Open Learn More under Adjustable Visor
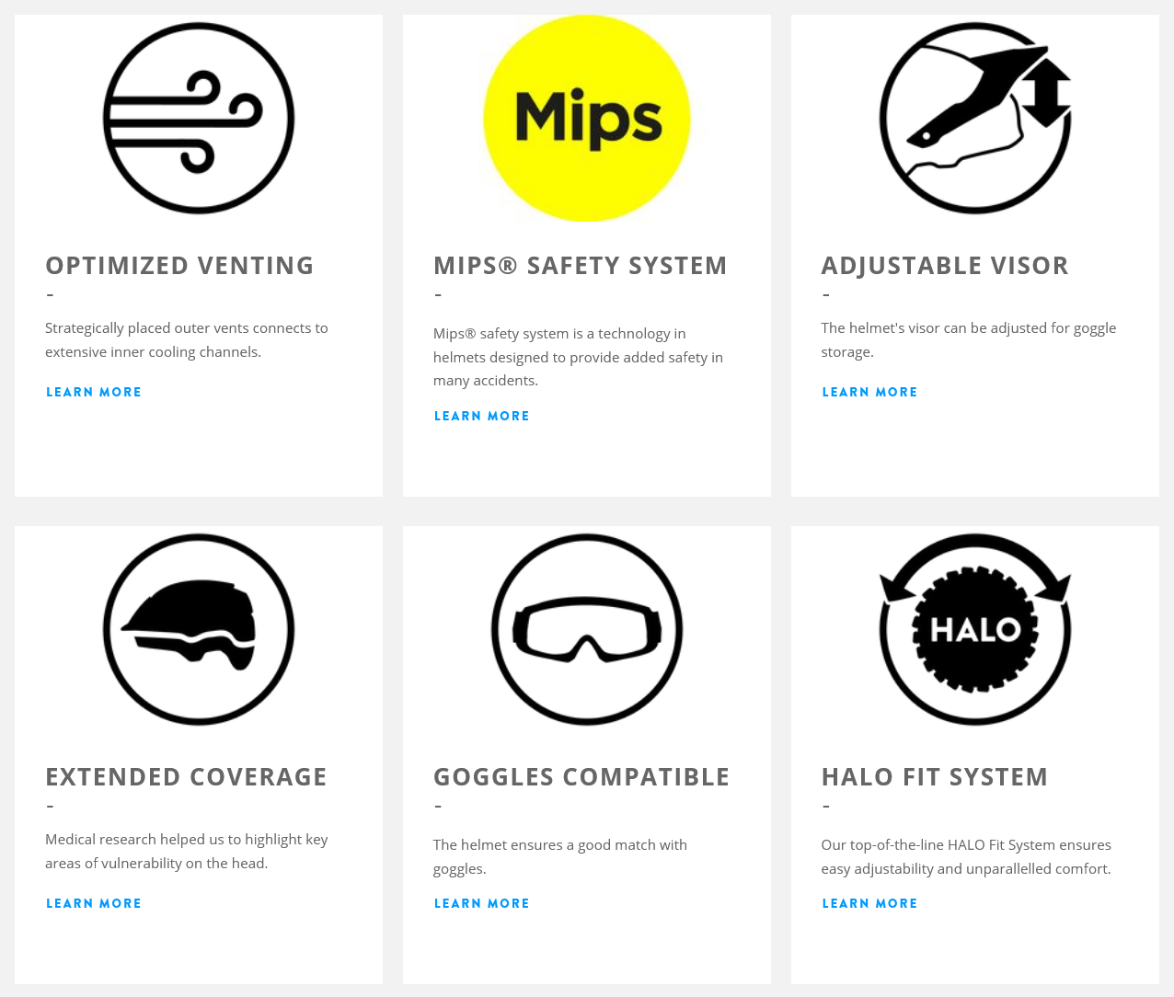Image resolution: width=1174 pixels, height=997 pixels. click(x=870, y=392)
